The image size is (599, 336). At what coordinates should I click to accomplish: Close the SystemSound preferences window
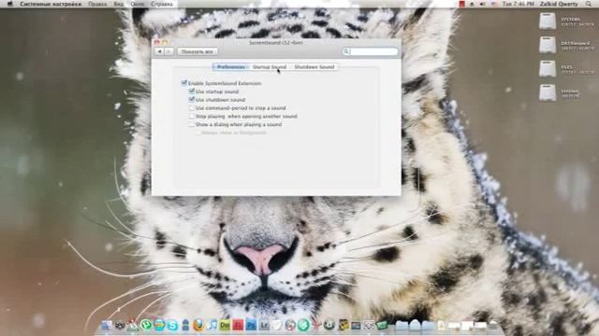(x=156, y=42)
